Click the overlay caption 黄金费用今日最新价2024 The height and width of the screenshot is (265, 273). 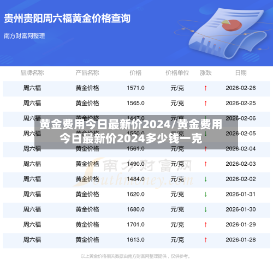[x=130, y=131]
